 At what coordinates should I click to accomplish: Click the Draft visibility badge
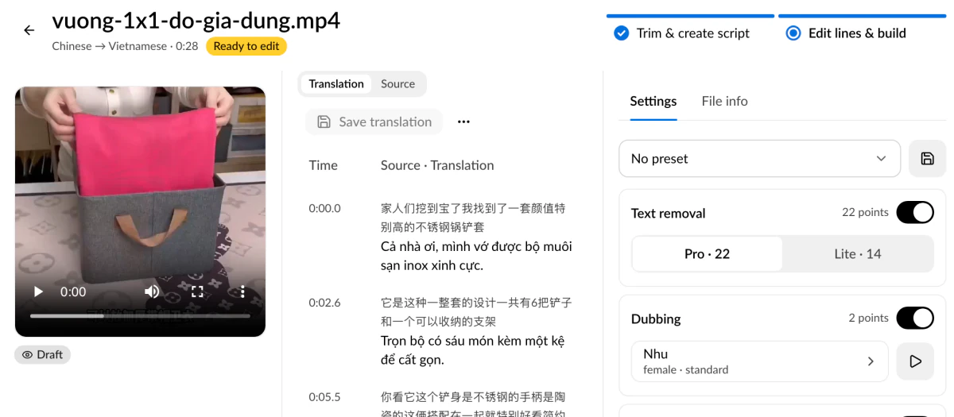click(x=42, y=354)
